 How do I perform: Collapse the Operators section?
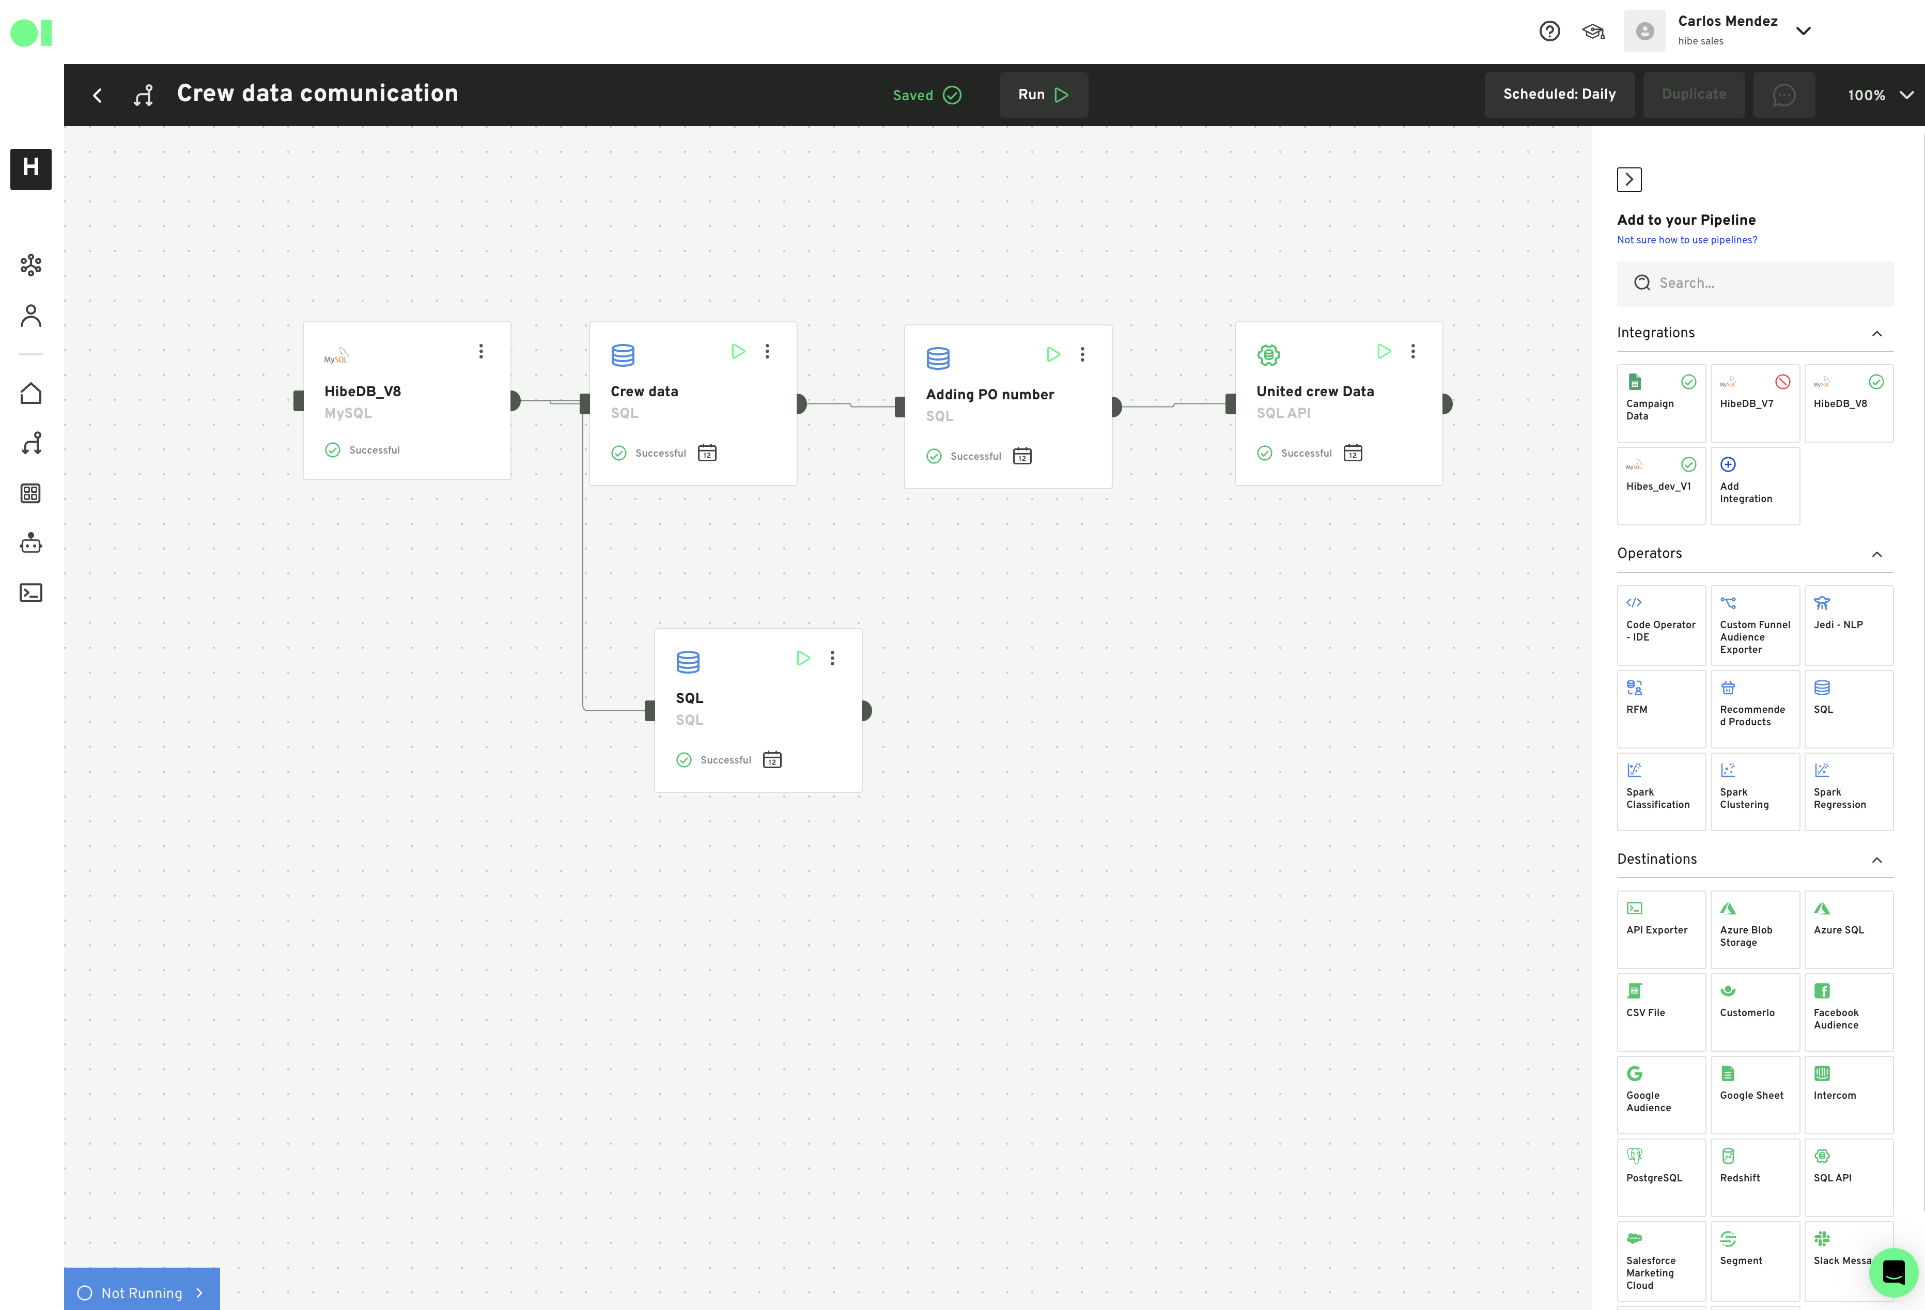click(x=1876, y=554)
